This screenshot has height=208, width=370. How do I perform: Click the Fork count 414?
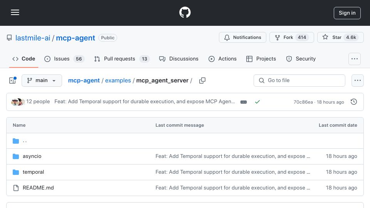click(x=302, y=37)
